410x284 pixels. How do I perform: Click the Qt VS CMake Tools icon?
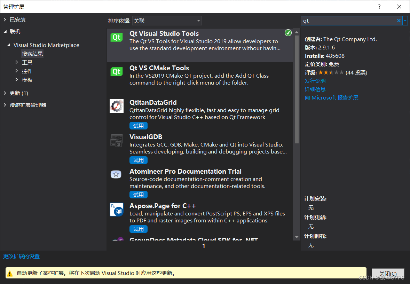117,72
